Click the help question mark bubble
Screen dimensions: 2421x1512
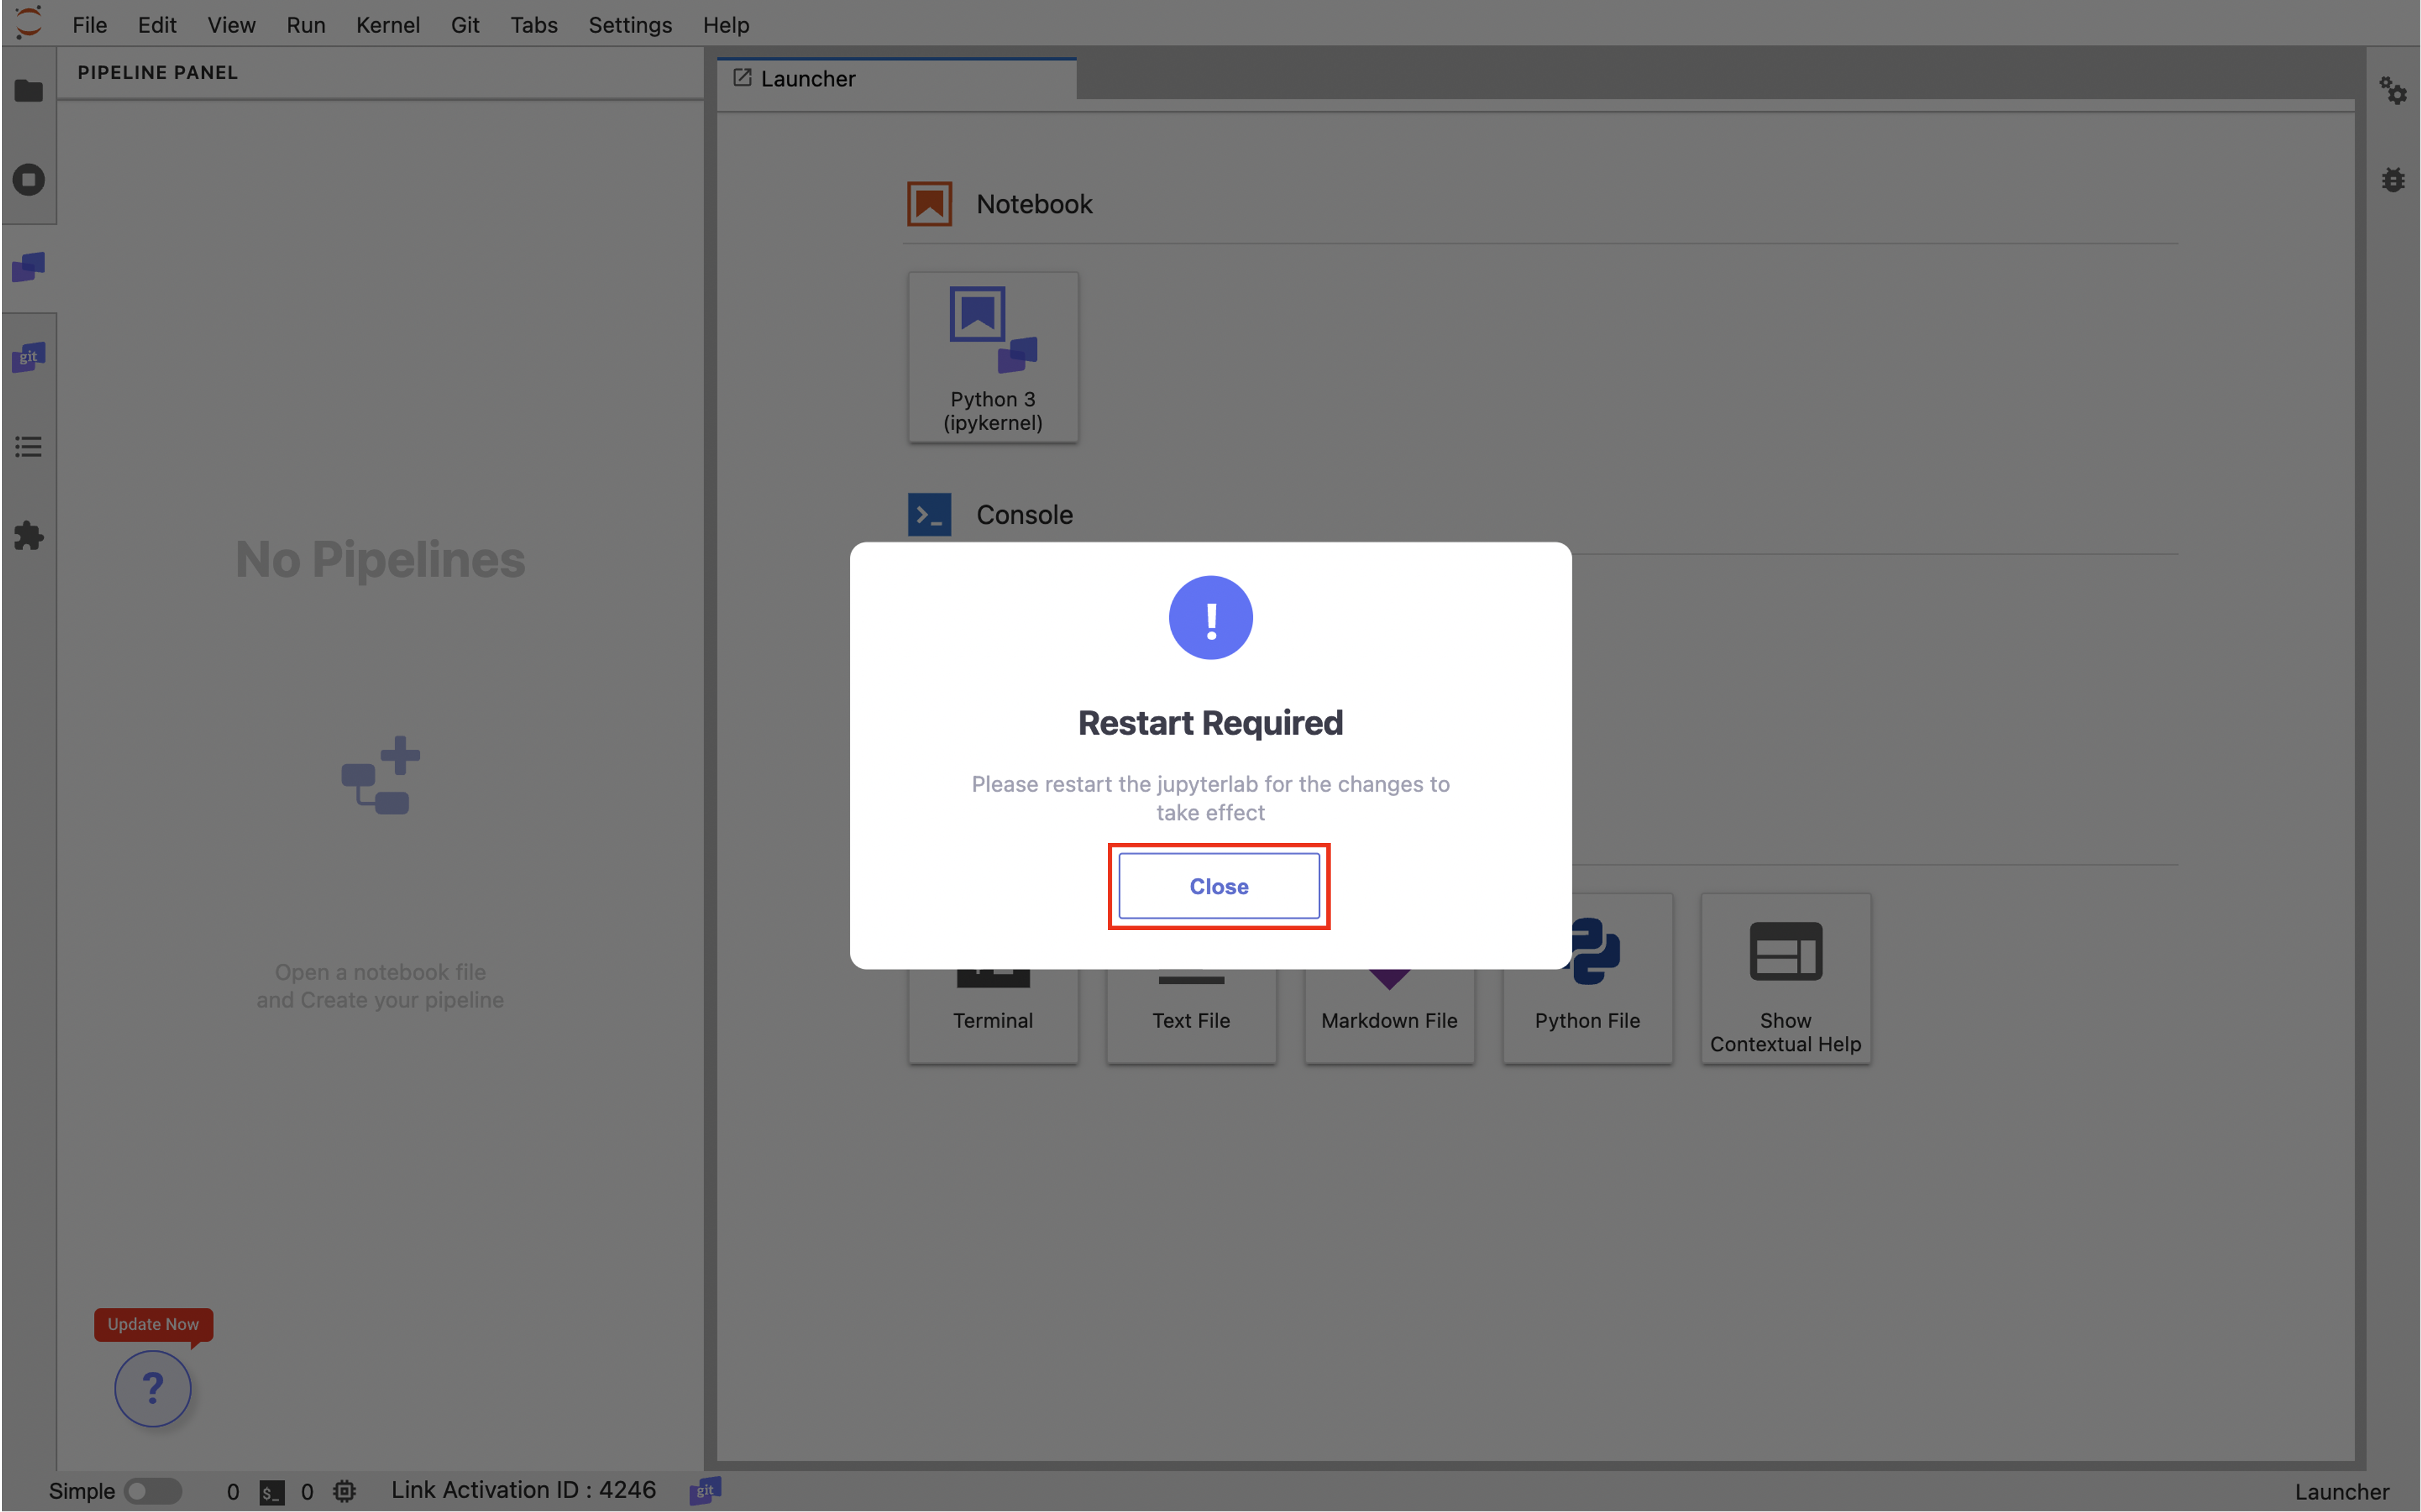tap(152, 1387)
